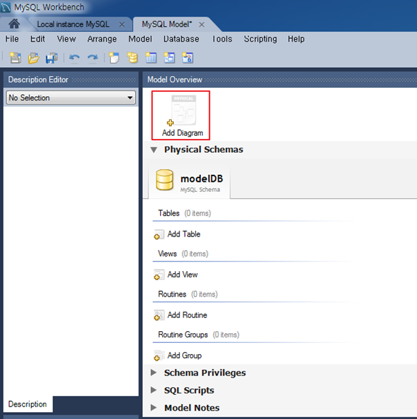
Task: Click the Views (0 items) heading
Action: click(x=183, y=254)
